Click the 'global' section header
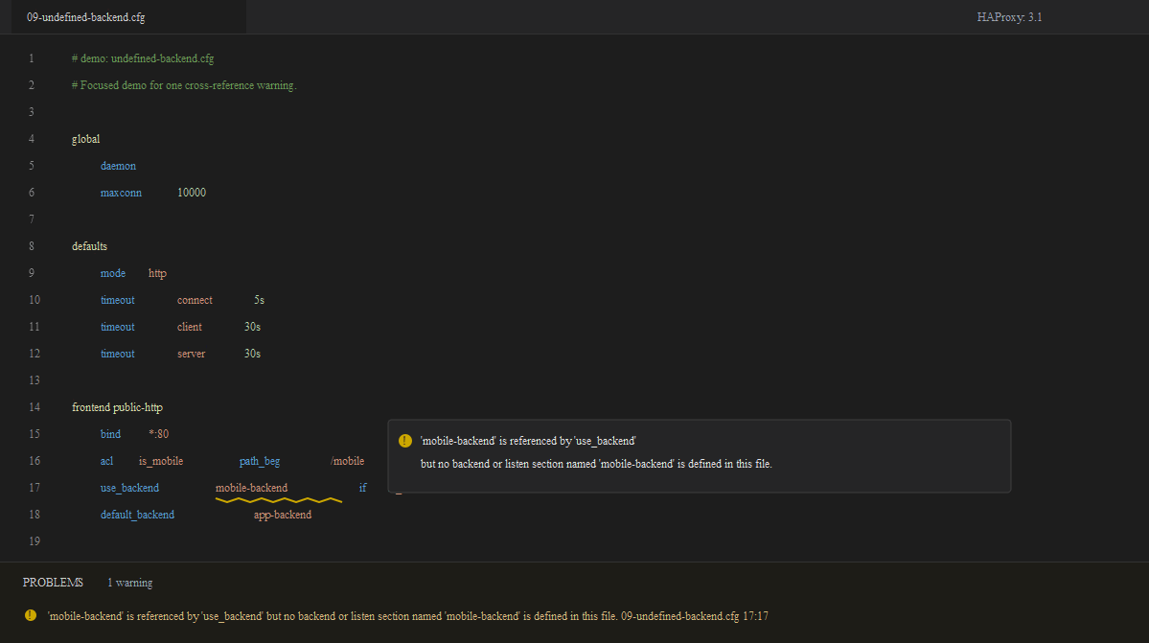 point(85,139)
